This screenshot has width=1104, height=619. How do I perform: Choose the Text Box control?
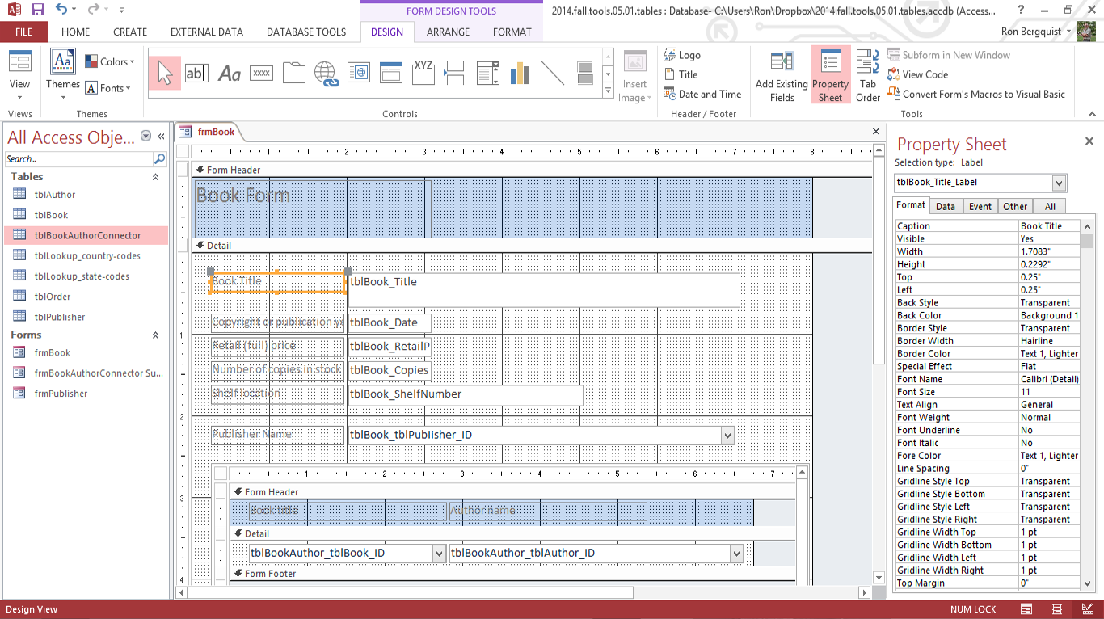[x=196, y=74]
